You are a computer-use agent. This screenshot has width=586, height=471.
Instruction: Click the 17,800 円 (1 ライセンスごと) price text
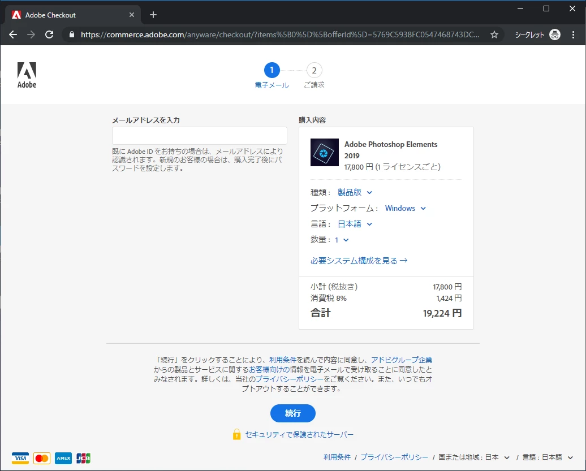tap(393, 167)
